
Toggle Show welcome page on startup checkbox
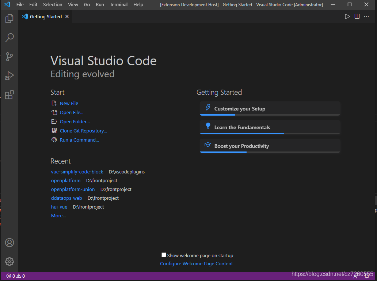[x=164, y=255]
